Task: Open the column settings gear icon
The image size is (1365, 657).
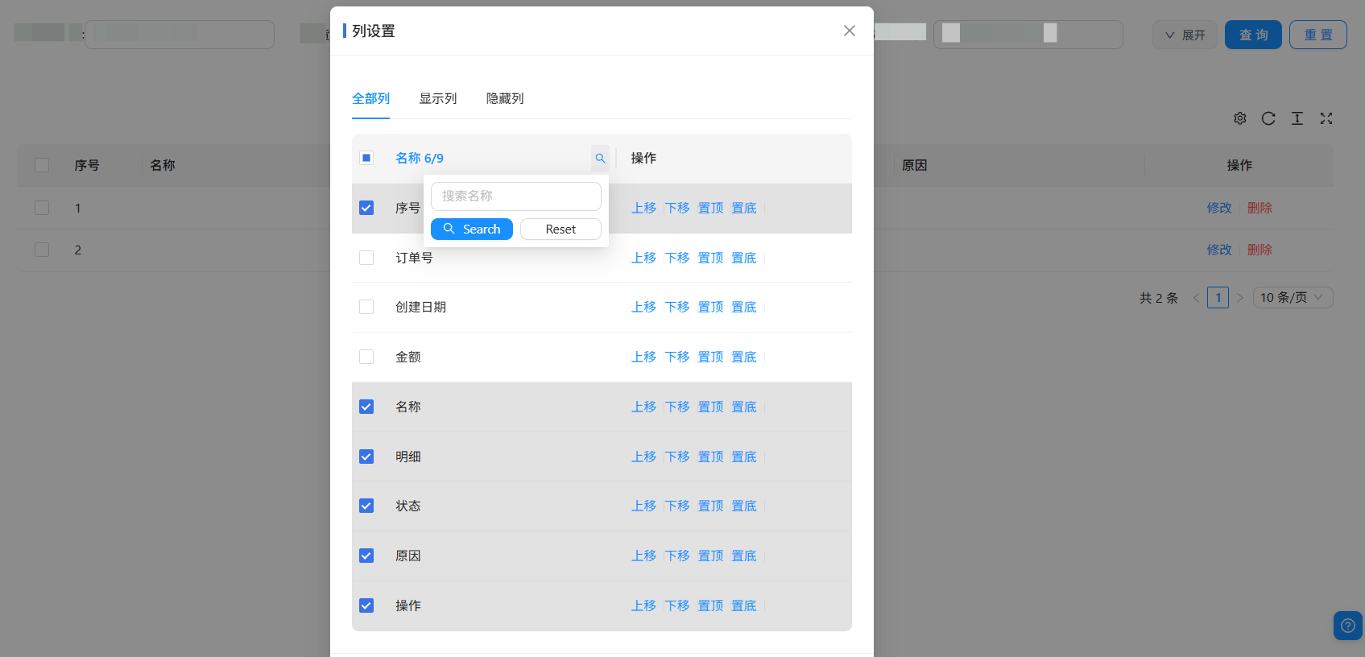Action: pos(1240,118)
